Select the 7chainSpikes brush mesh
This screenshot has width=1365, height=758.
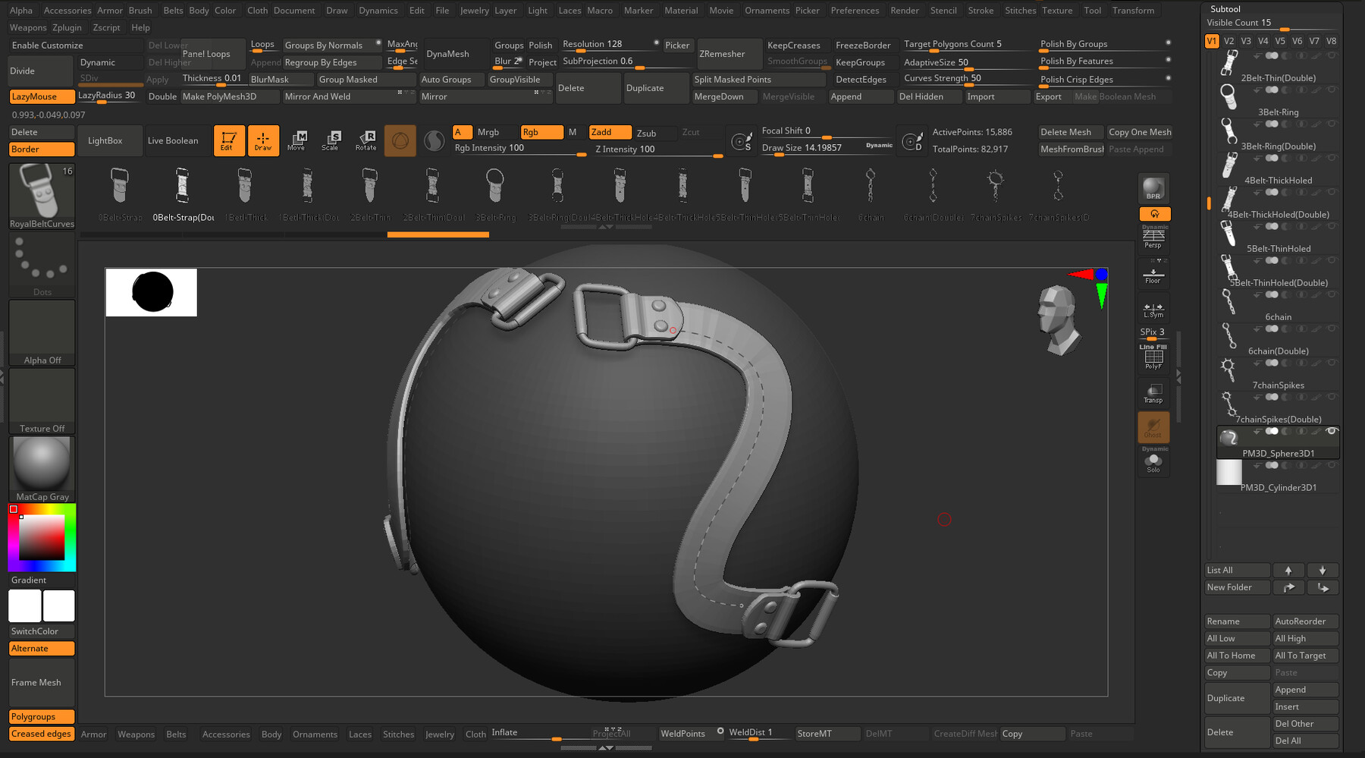click(996, 194)
